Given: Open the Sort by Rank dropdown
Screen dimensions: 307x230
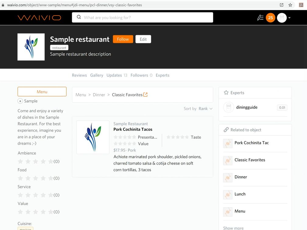Looking at the screenshot, I should tap(205, 109).
